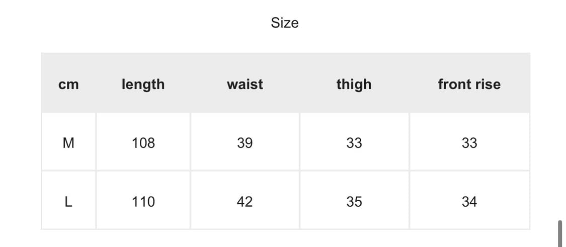The image size is (566, 247).
Task: Click the vertical scrollbar handle at right edge
Action: click(x=559, y=233)
